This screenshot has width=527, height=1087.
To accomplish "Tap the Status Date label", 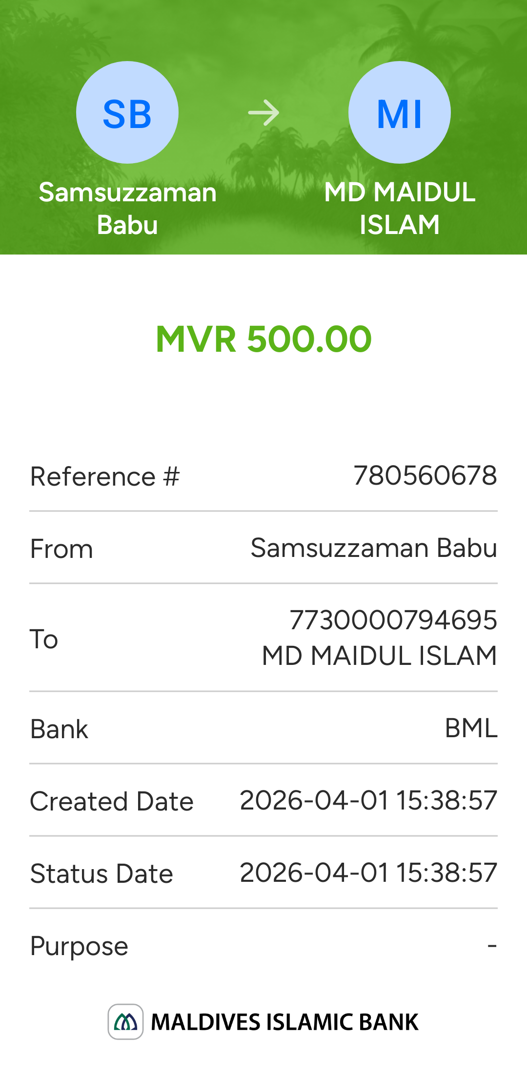I will [x=101, y=874].
